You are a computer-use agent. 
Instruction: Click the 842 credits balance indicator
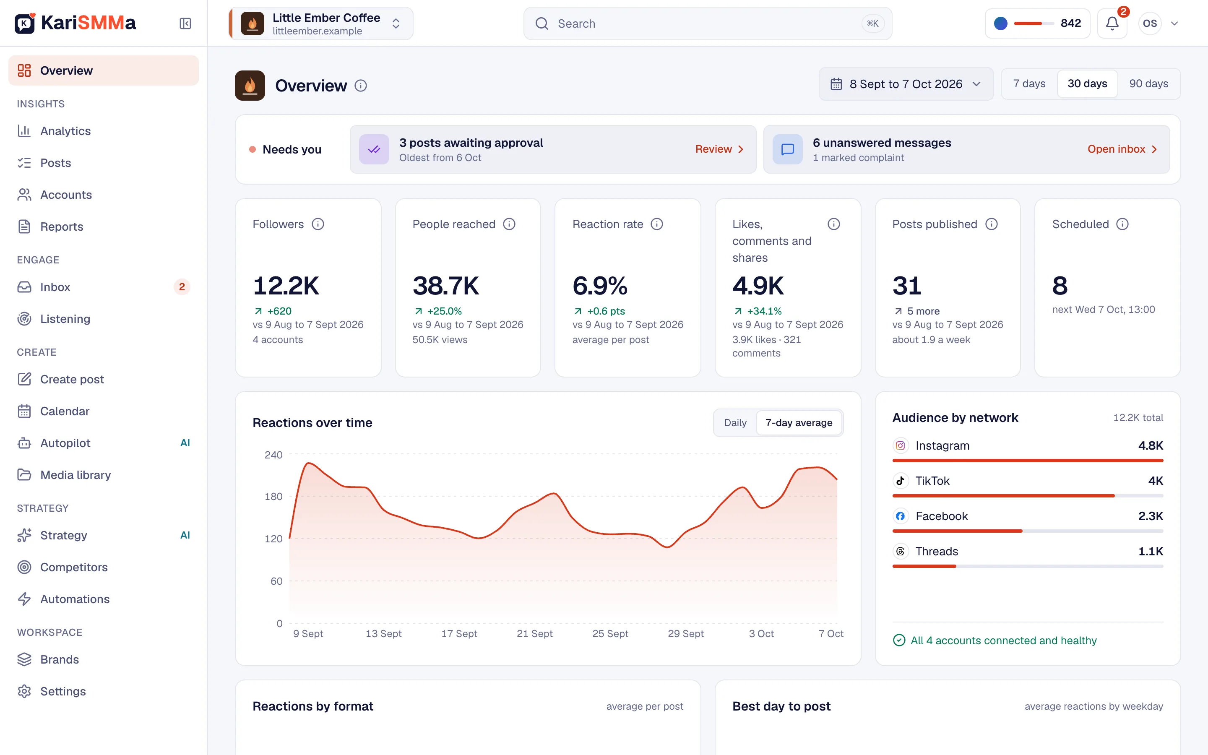[x=1037, y=23]
